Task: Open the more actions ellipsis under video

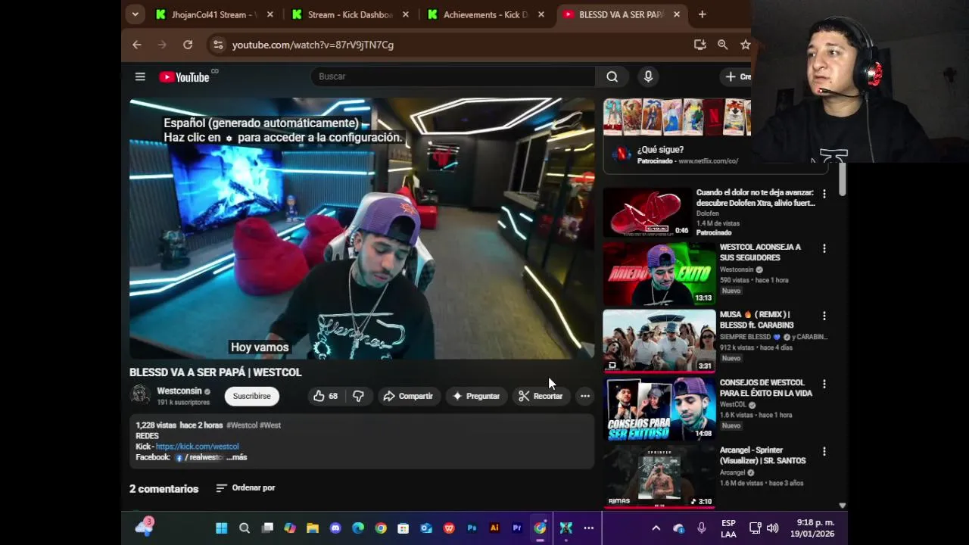Action: [585, 396]
